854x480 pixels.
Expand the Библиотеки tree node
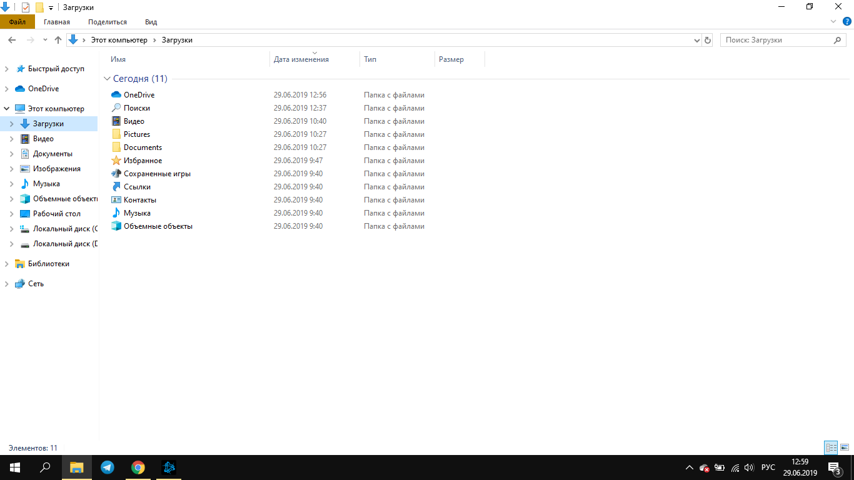tap(7, 264)
